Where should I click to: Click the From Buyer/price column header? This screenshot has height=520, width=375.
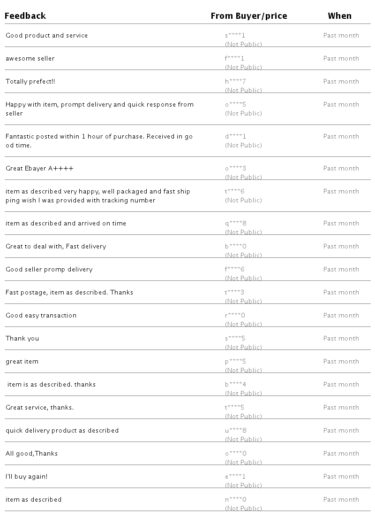click(248, 16)
